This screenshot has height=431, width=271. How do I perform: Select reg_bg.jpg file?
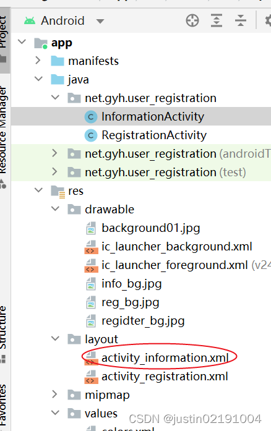click(x=131, y=302)
